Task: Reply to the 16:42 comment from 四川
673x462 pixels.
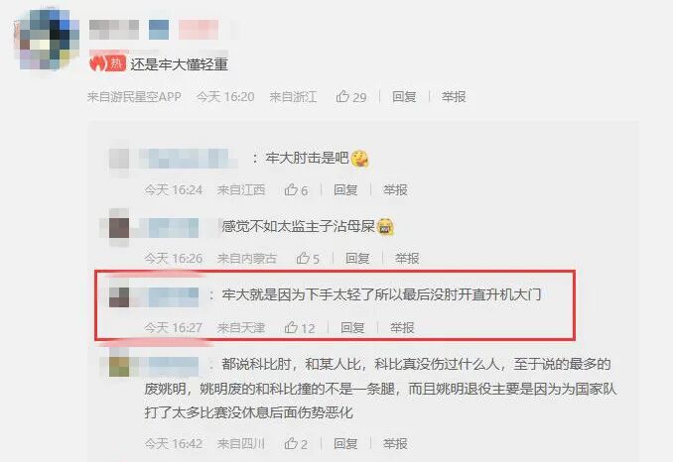Action: coord(345,444)
